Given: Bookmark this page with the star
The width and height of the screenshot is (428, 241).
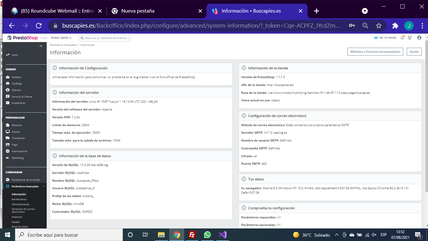Looking at the screenshot, I should [379, 26].
